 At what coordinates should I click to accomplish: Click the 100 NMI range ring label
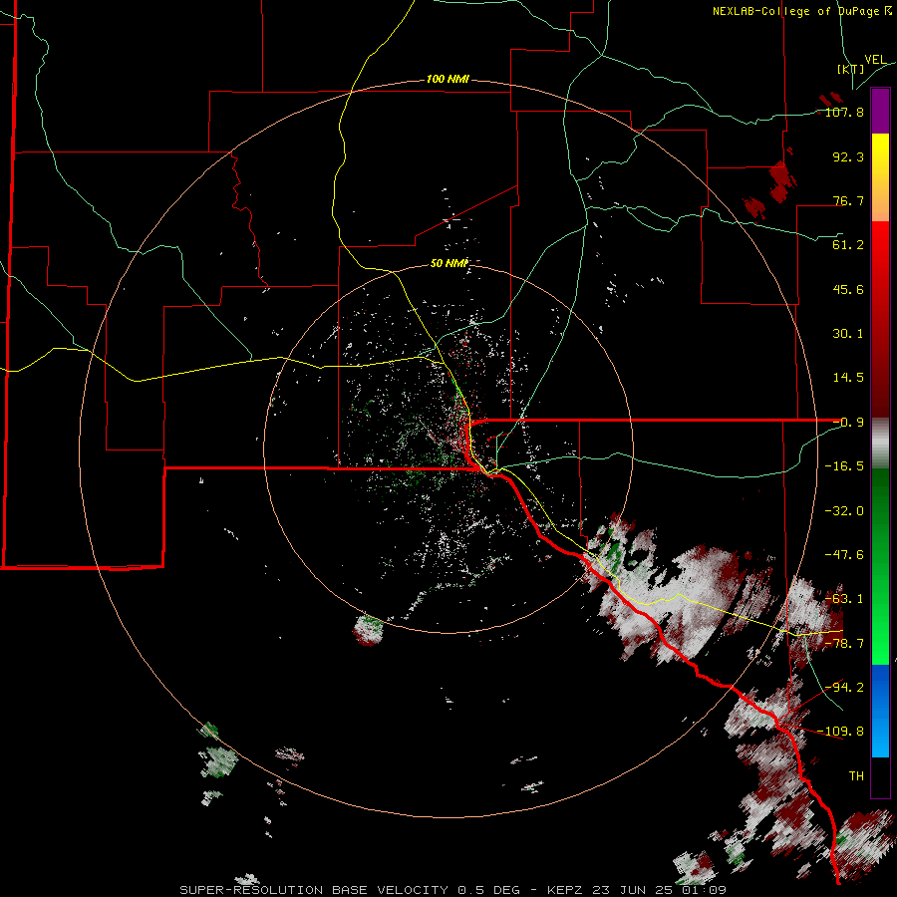pyautogui.click(x=448, y=79)
